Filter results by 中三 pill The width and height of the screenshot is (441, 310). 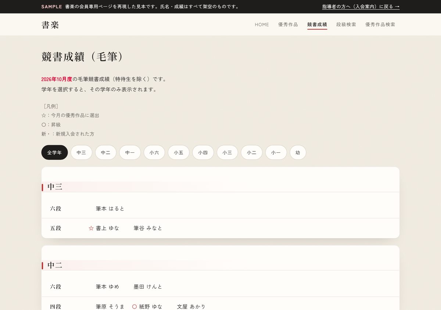pos(81,152)
